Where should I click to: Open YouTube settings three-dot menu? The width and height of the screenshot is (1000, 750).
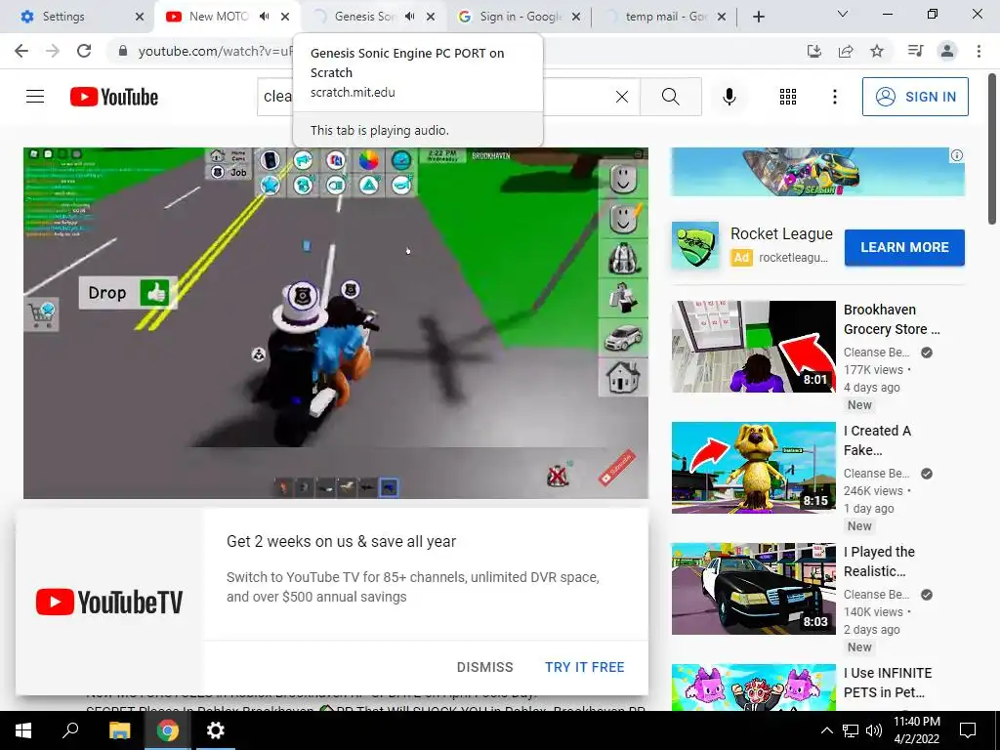tap(834, 97)
